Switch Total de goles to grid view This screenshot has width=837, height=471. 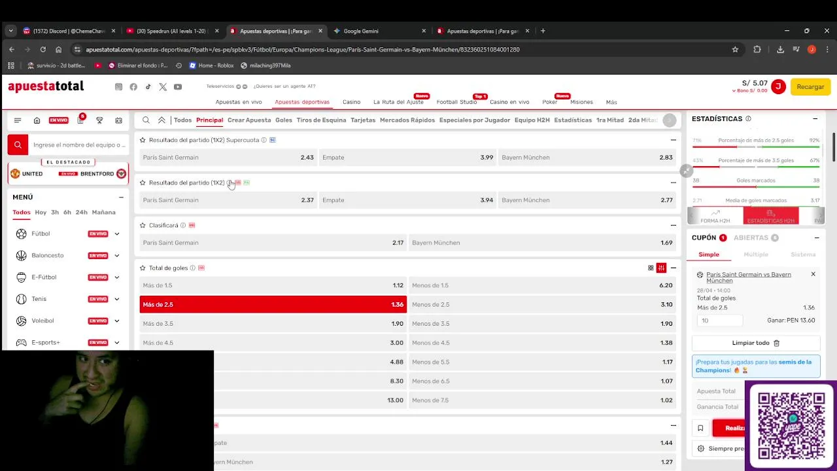[x=651, y=268]
